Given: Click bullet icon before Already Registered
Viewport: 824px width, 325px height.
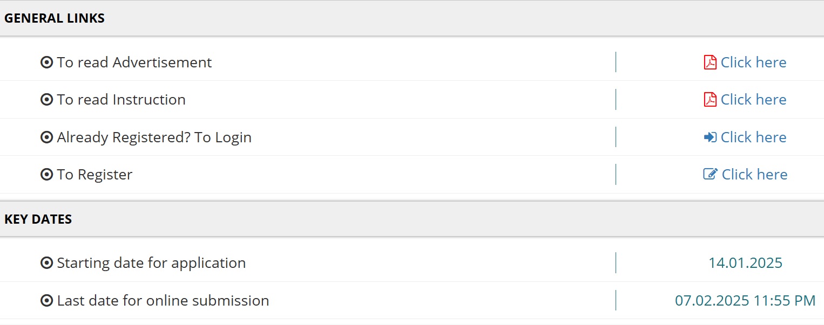Looking at the screenshot, I should [x=47, y=137].
